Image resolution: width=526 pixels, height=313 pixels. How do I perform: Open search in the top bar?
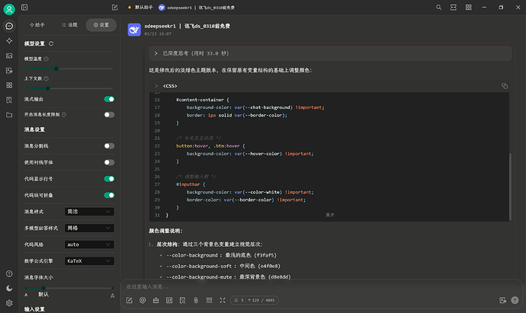tap(438, 8)
